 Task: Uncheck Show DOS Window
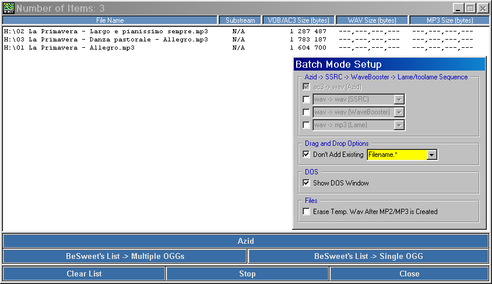pos(306,183)
